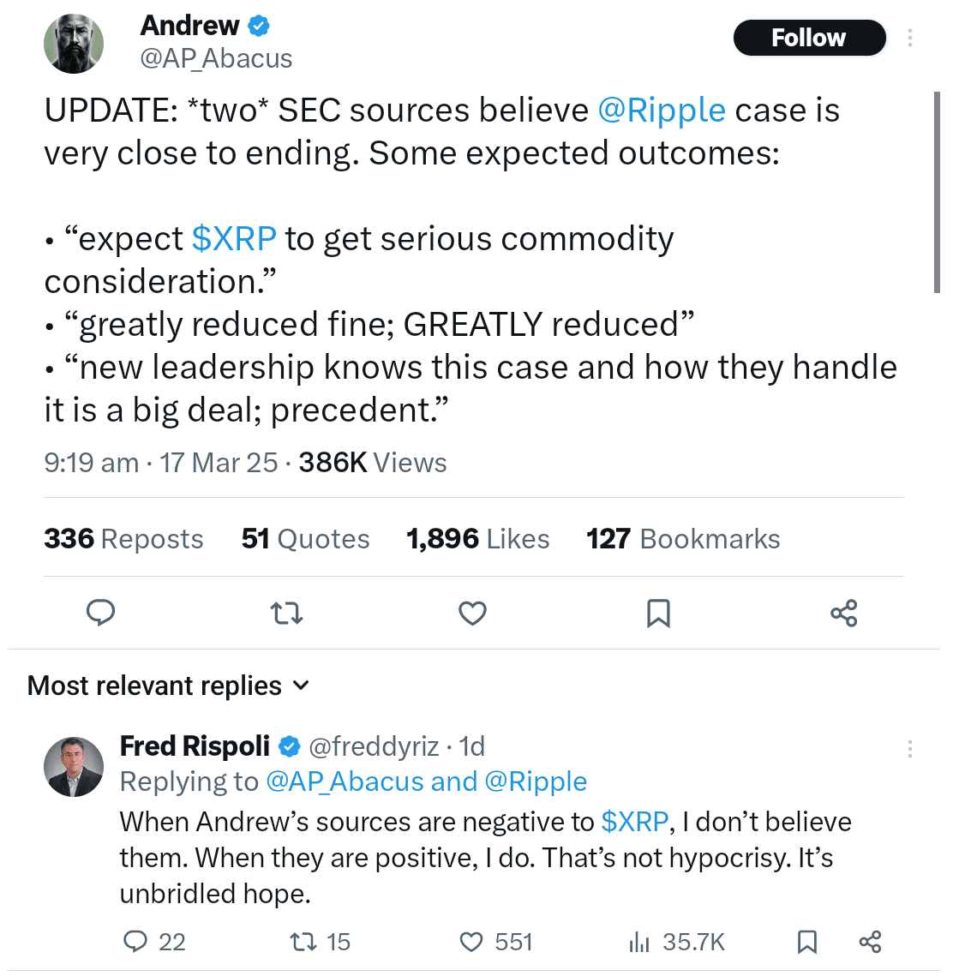
Task: Open more options for Fred Rispoli's reply
Action: pyautogui.click(x=909, y=748)
